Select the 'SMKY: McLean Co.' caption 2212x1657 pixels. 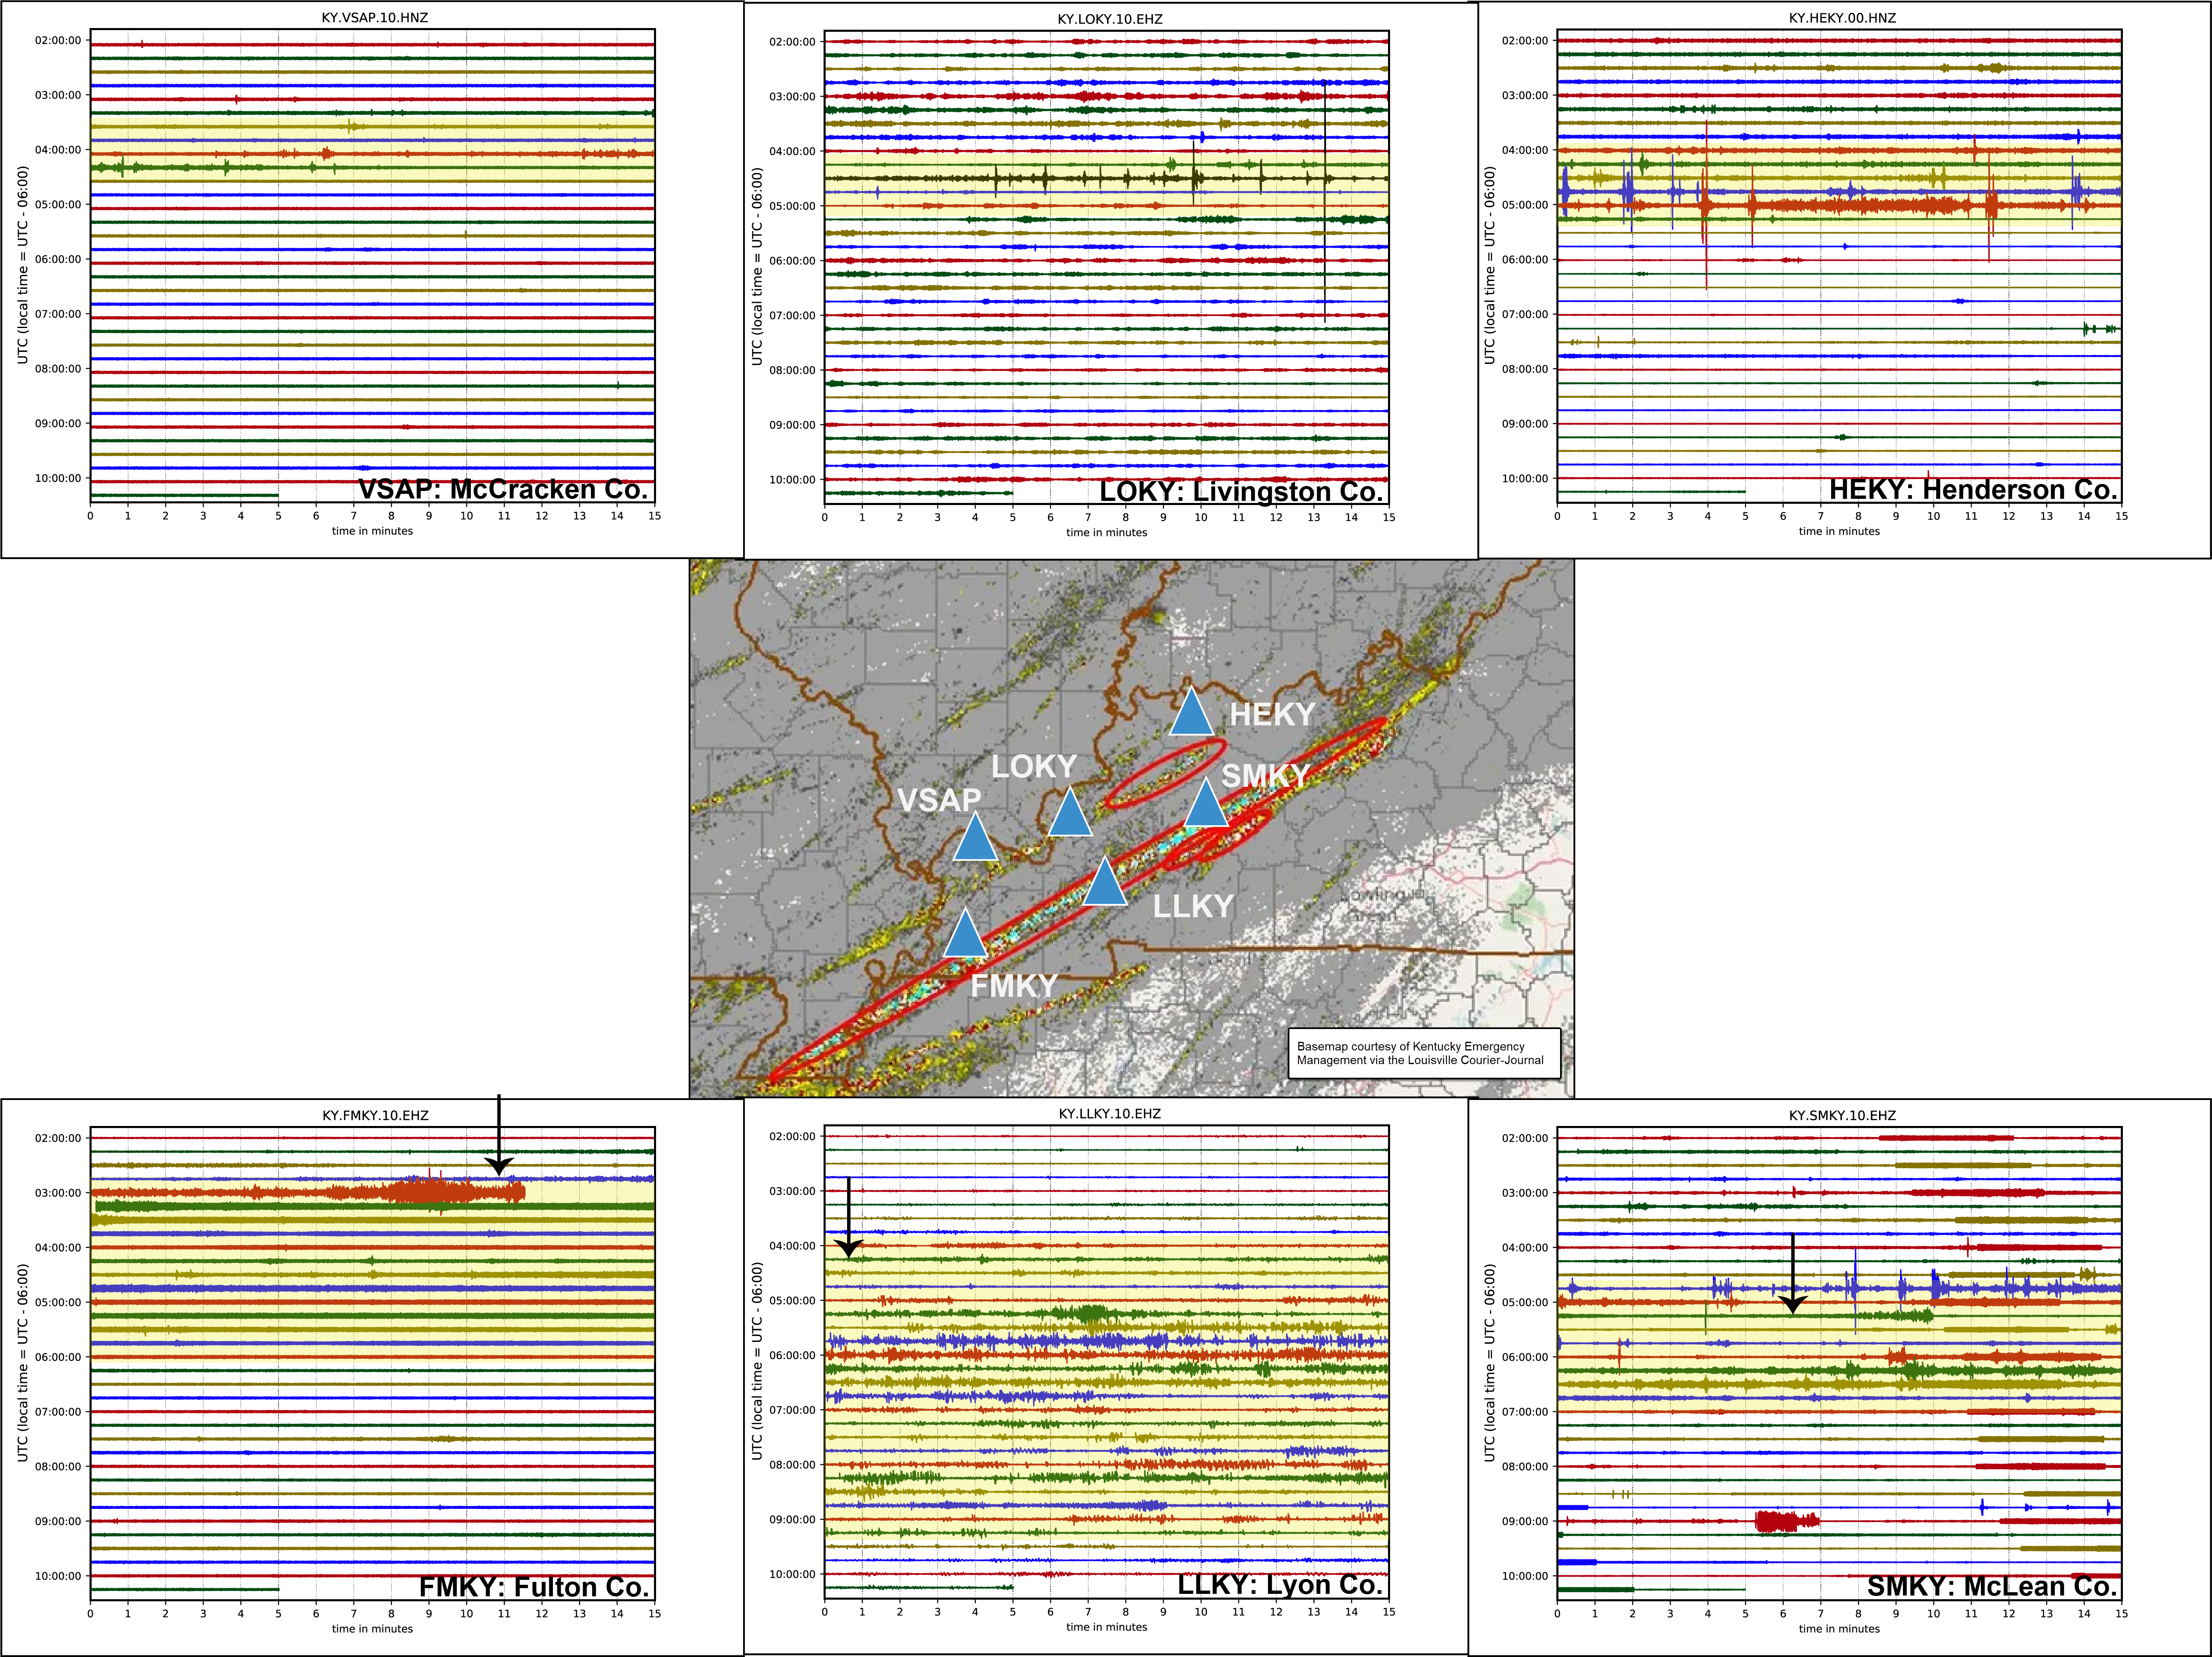(x=1992, y=1586)
